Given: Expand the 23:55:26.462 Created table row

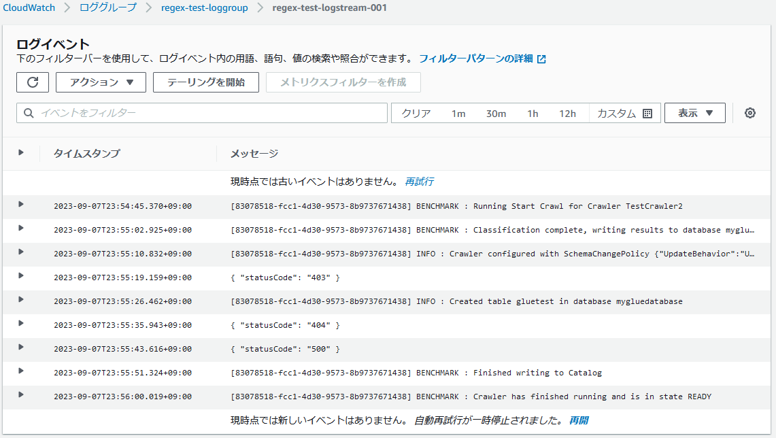Looking at the screenshot, I should (21, 299).
